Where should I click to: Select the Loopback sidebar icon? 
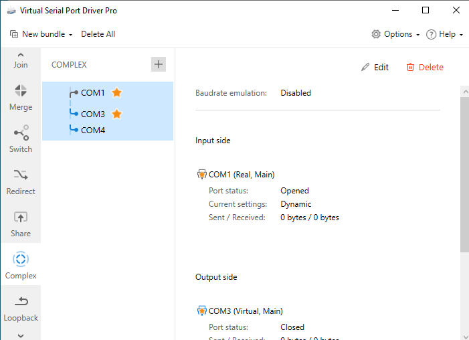[21, 301]
